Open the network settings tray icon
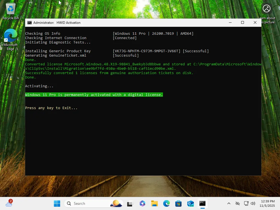This screenshot has height=210, width=280. click(246, 203)
